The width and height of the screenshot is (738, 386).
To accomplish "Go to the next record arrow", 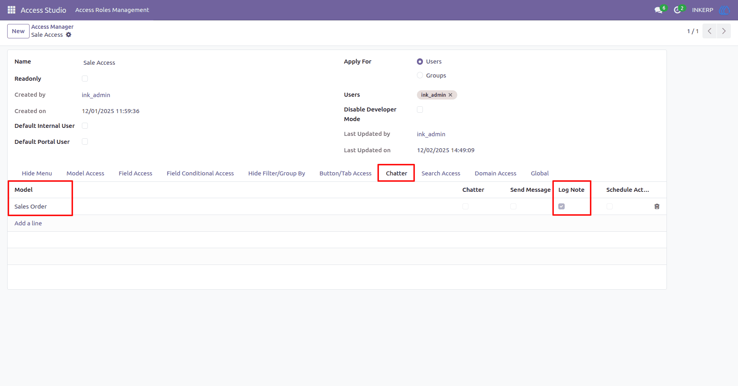I will coord(724,31).
